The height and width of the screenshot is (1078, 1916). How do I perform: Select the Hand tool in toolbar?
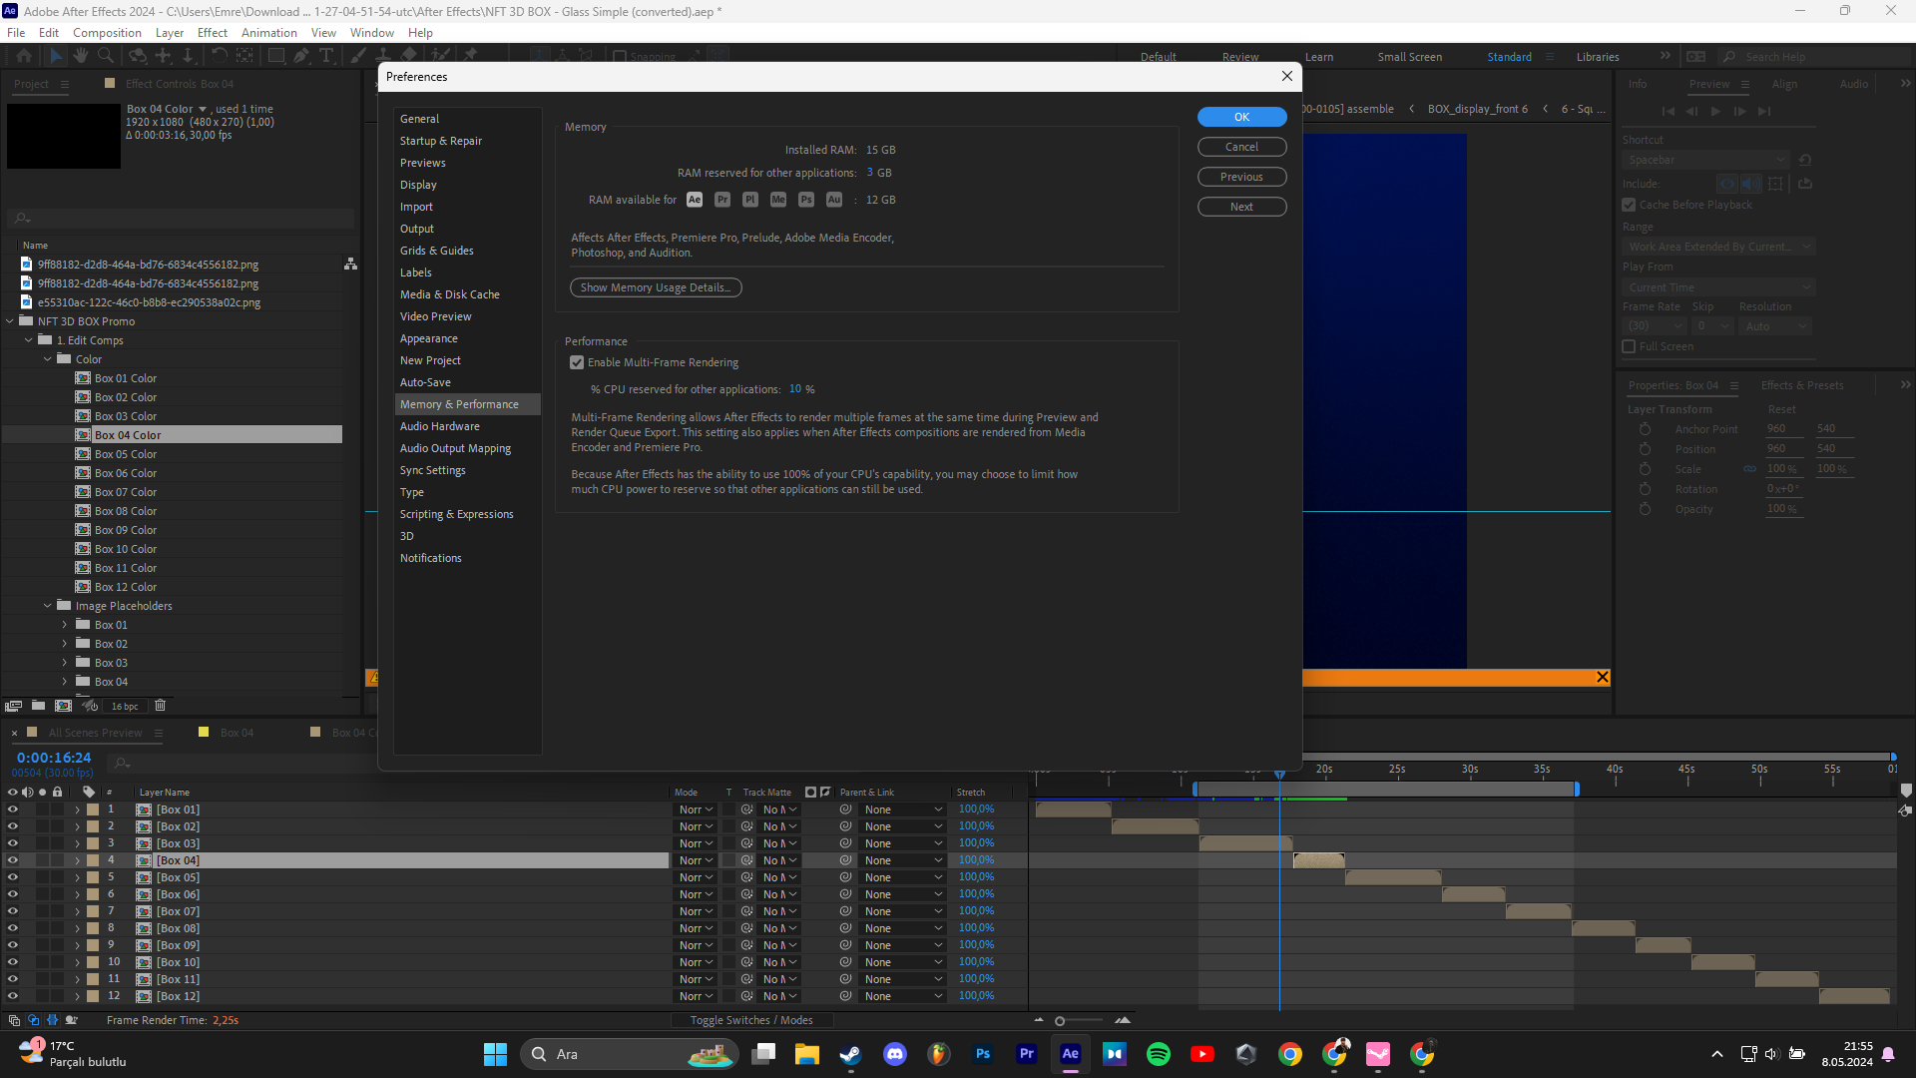tap(81, 56)
